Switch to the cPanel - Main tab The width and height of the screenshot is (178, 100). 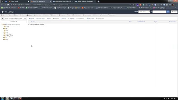19,2
